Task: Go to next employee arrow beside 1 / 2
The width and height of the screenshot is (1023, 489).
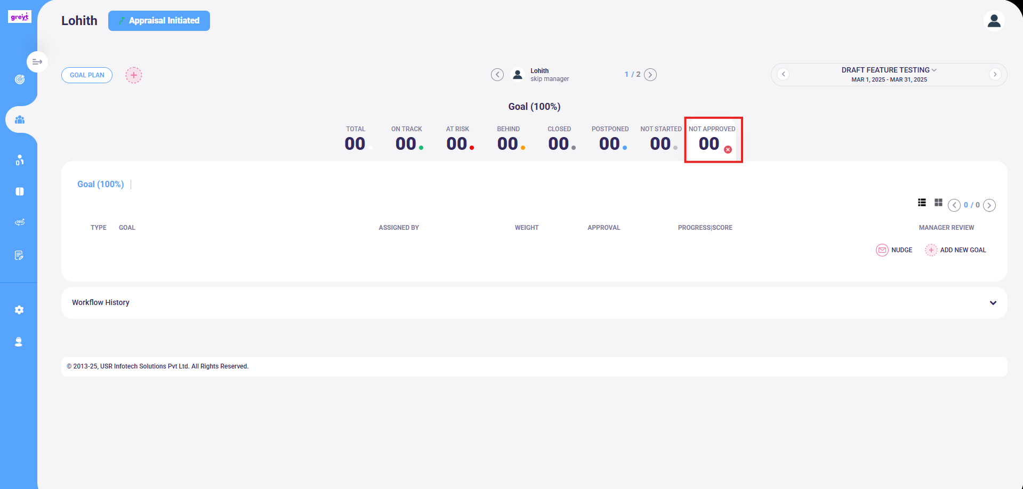Action: [x=650, y=75]
